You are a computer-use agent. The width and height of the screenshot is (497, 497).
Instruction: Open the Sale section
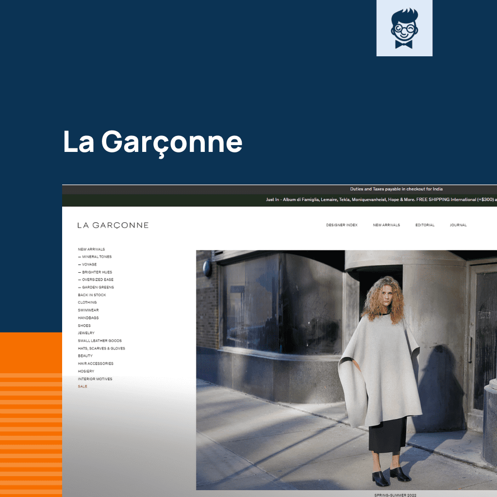[83, 386]
